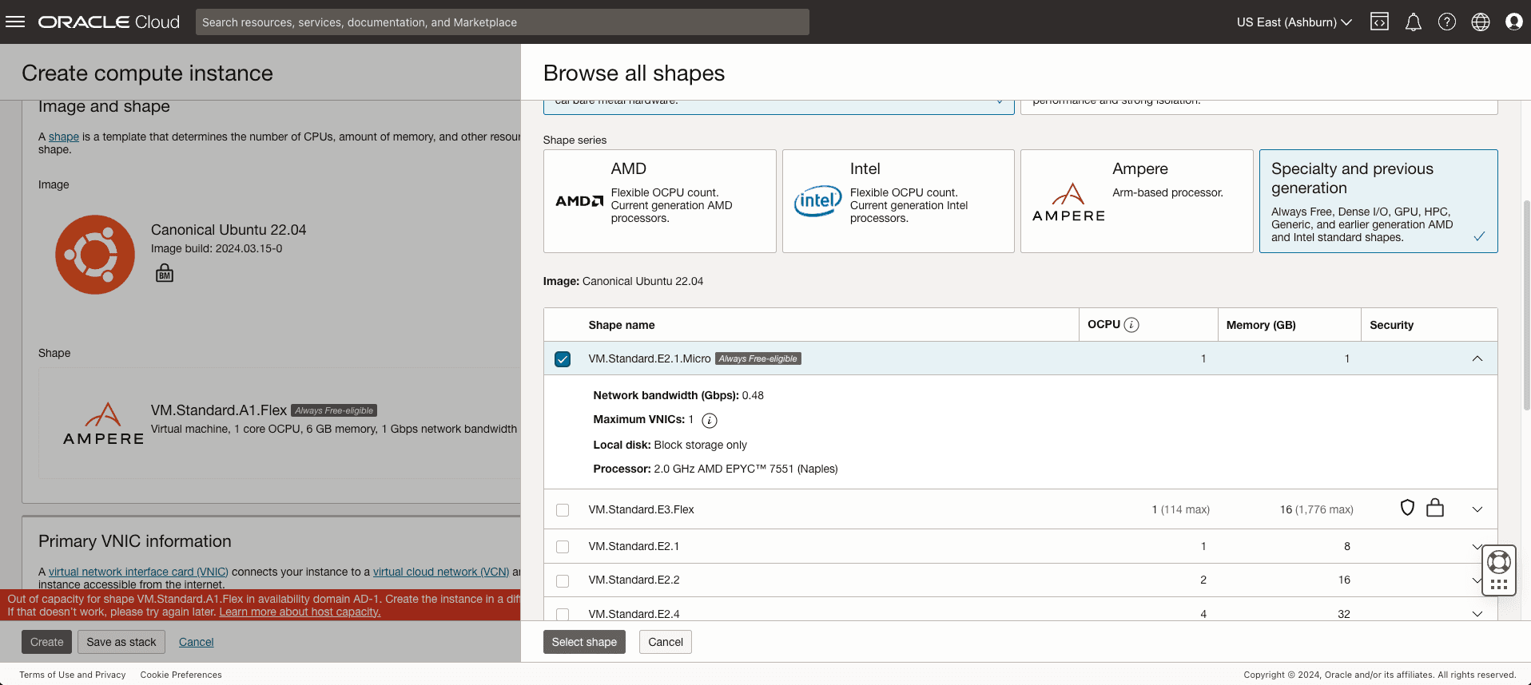
Task: Click the Select shape button
Action: 583,642
